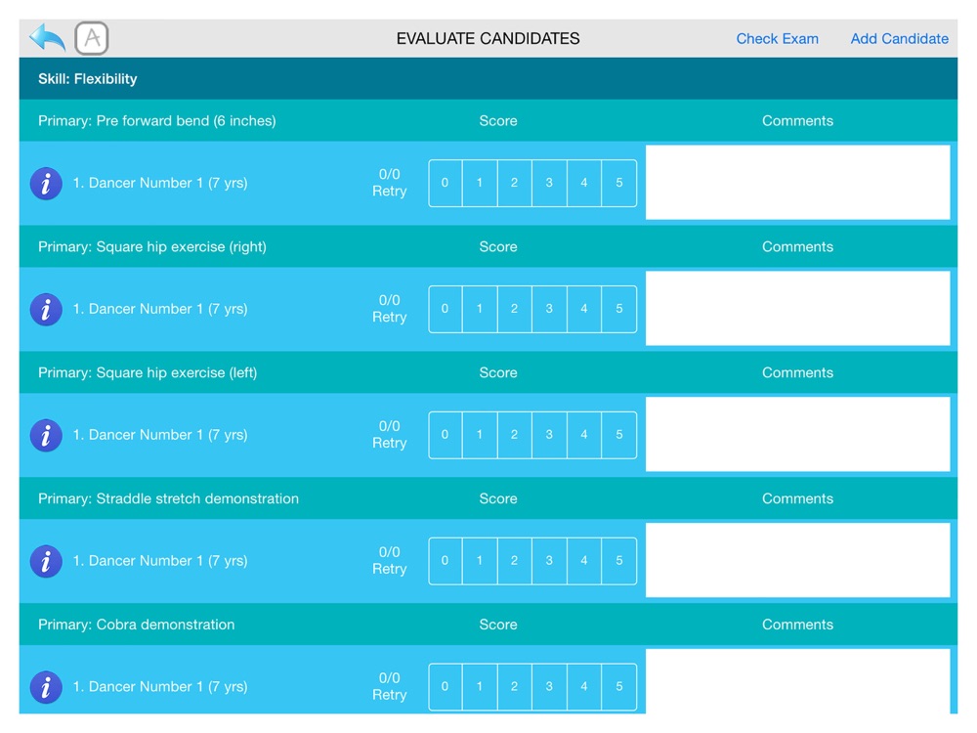Open info icon in Cobra demonstration row
This screenshot has height=733, width=977.
[46, 687]
